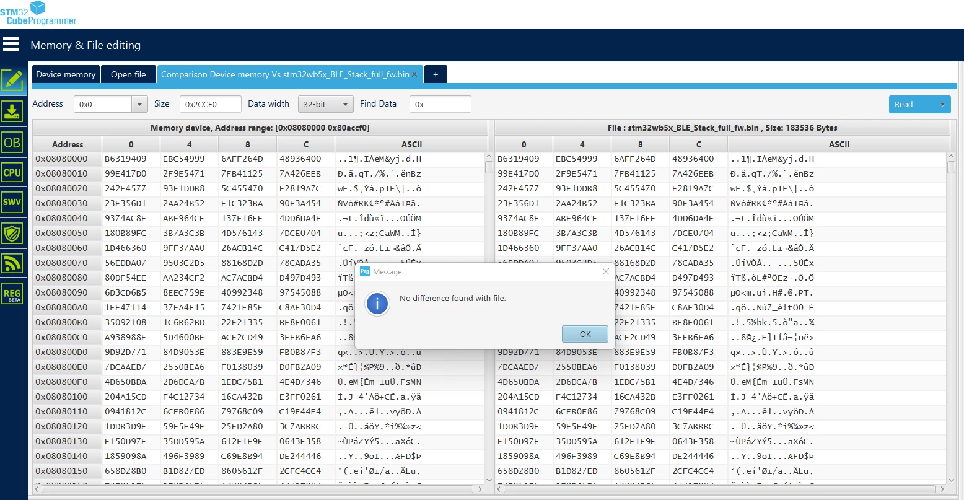Switch to the Open file tab
964x500 pixels.
pos(128,74)
